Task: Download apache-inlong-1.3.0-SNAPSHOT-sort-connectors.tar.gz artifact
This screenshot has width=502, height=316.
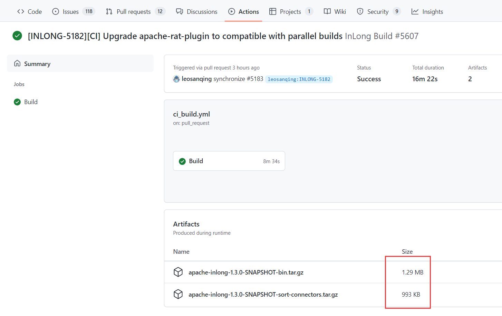Action: [263, 295]
